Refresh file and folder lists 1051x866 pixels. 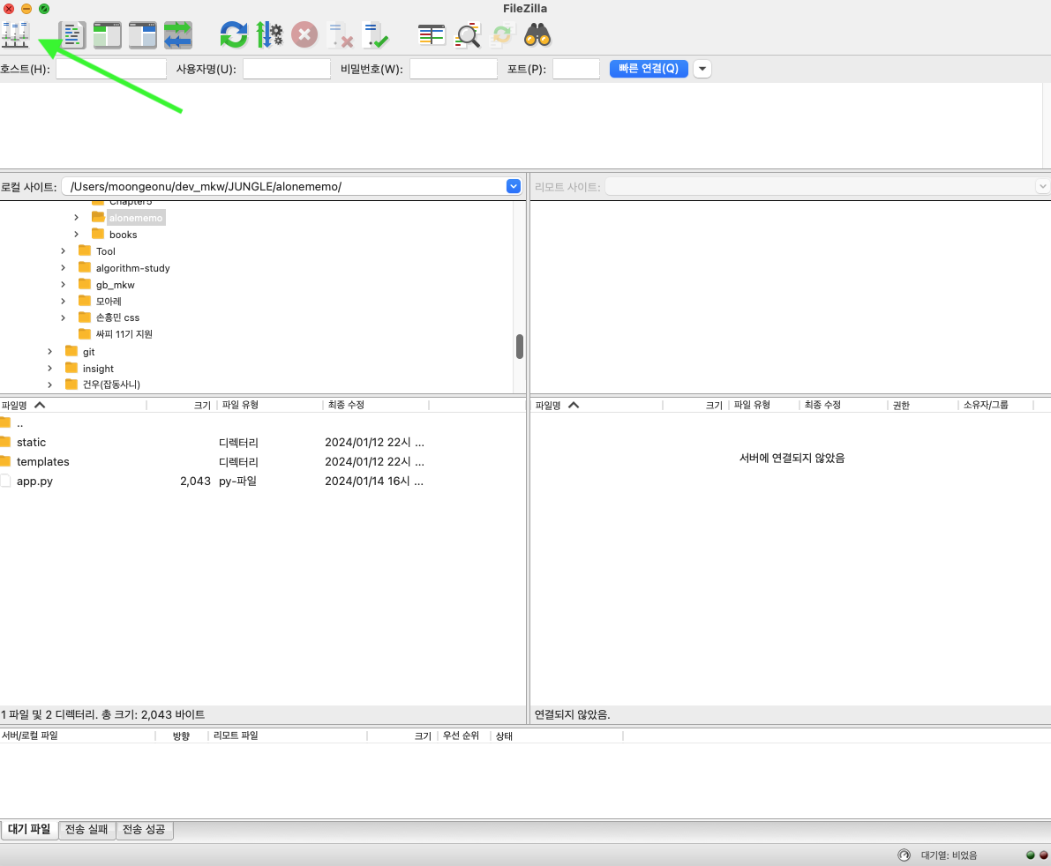[x=234, y=34]
